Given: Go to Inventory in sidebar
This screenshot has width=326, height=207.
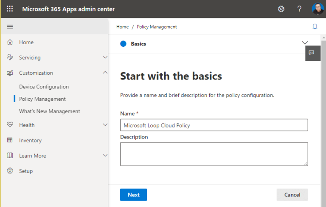Looking at the screenshot, I should [30, 140].
